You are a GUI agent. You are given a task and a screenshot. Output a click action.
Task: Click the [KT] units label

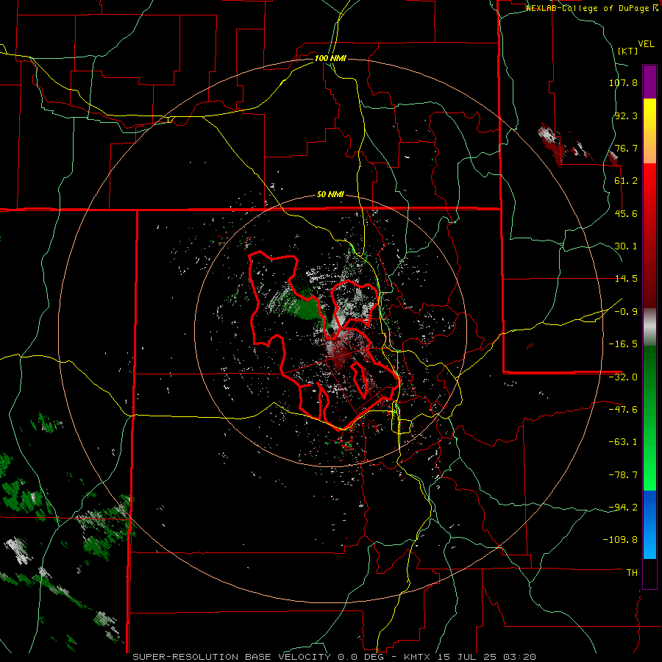pyautogui.click(x=627, y=51)
